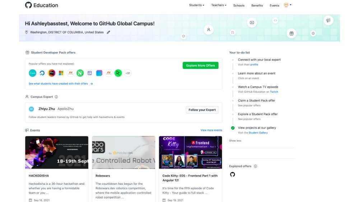359x202 pixels.
Task: Collapse the to-do list with Show less
Action: pyautogui.click(x=235, y=141)
